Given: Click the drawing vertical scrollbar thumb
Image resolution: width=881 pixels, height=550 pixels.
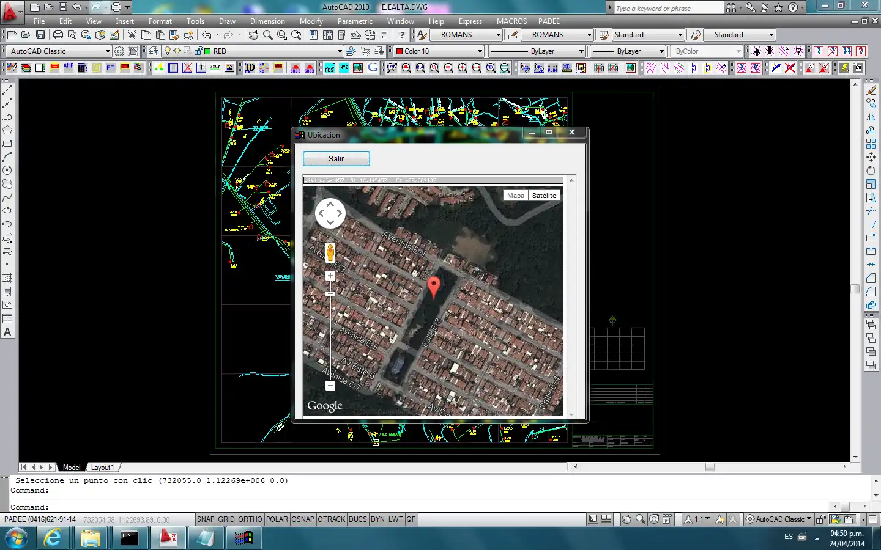Looking at the screenshot, I should coord(855,289).
